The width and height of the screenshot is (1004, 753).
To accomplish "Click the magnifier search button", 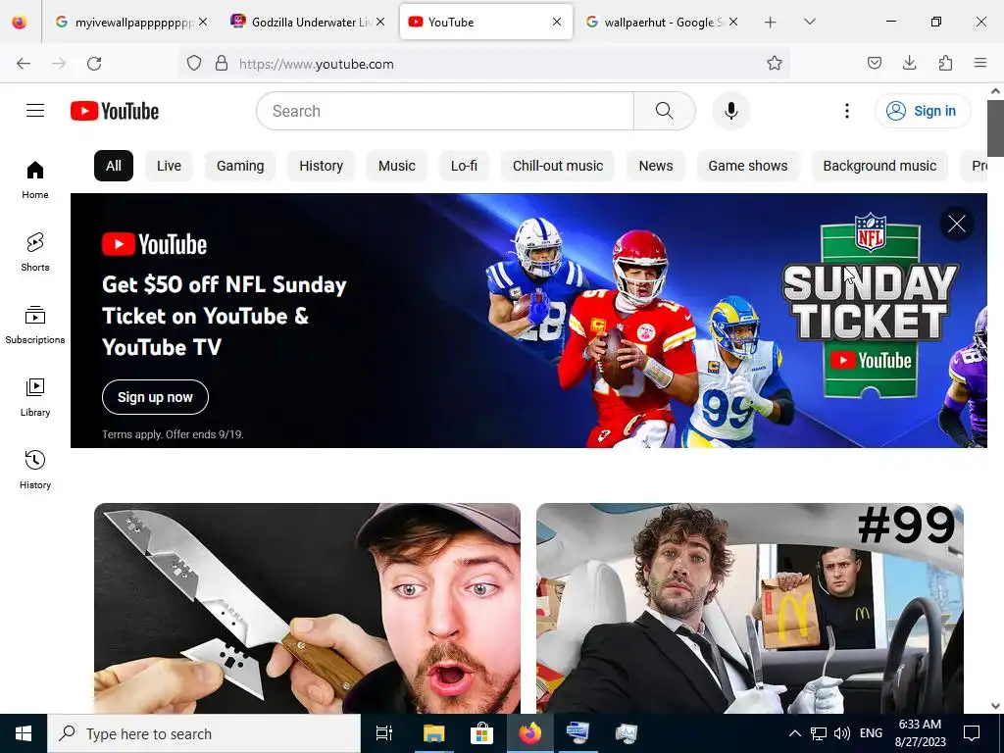I will tap(664, 111).
